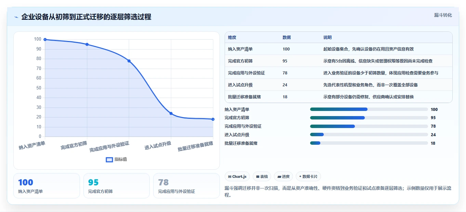Image resolution: width=466 pixels, height=212 pixels.
Task: Select the 进度 chip
Action: pyautogui.click(x=283, y=176)
